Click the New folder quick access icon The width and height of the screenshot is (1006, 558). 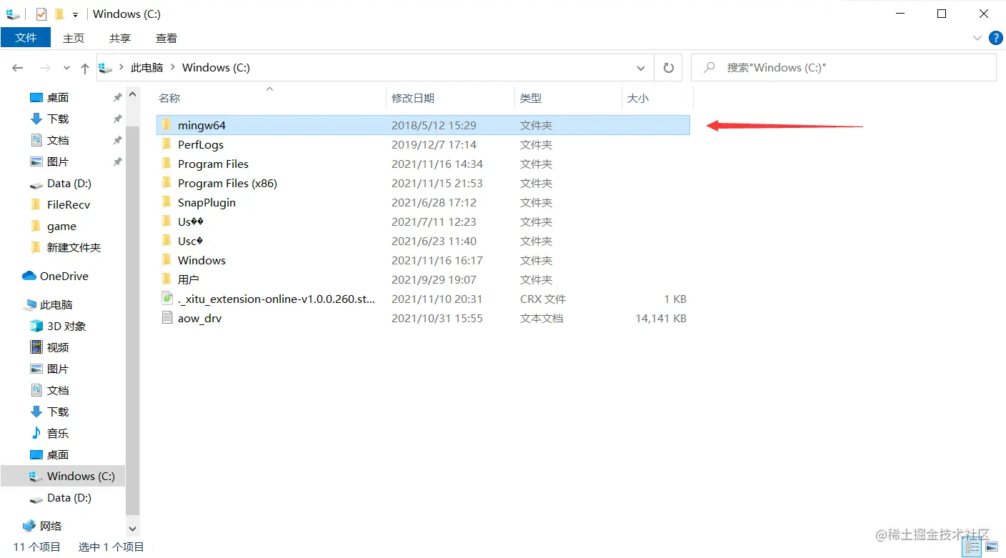pyautogui.click(x=60, y=14)
